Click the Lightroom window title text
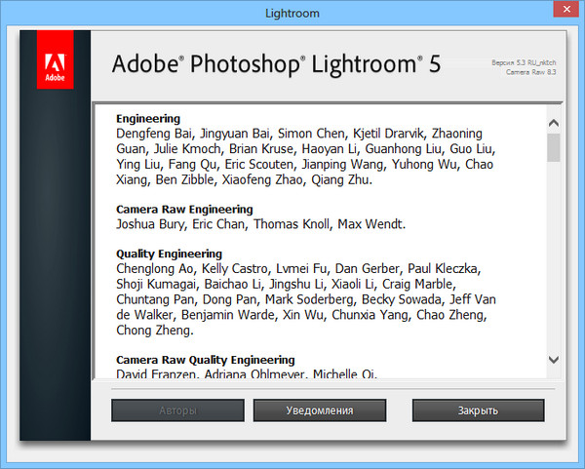This screenshot has height=469, width=585. click(292, 14)
